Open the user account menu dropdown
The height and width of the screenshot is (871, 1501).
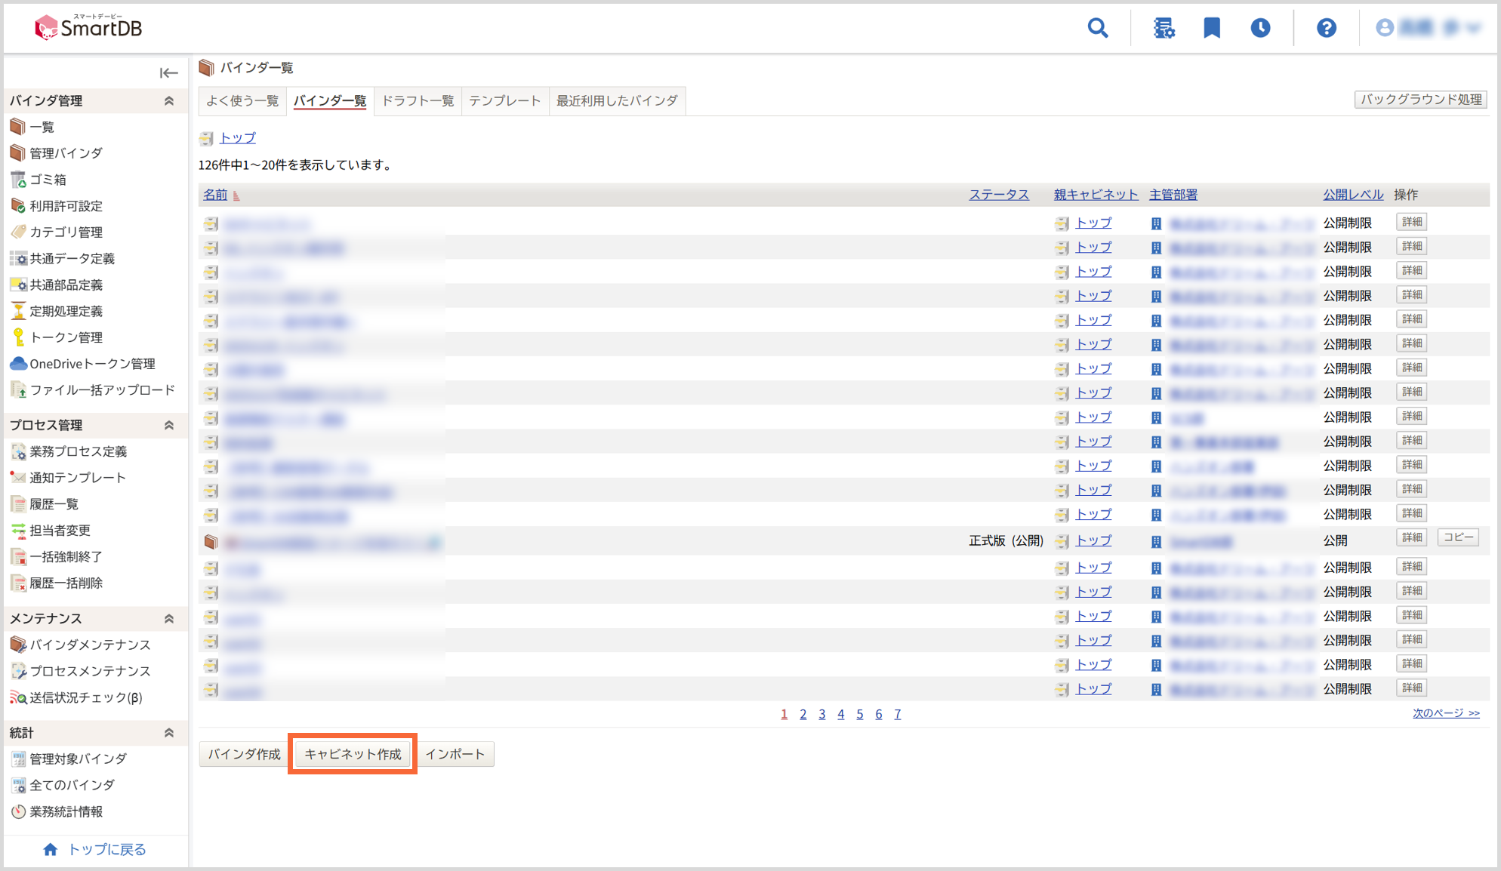1429,28
